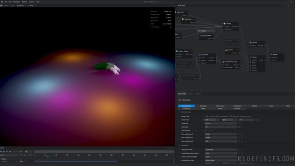Toggle the Fast upscale checkbox
The height and width of the screenshot is (166, 295).
pyautogui.click(x=206, y=130)
